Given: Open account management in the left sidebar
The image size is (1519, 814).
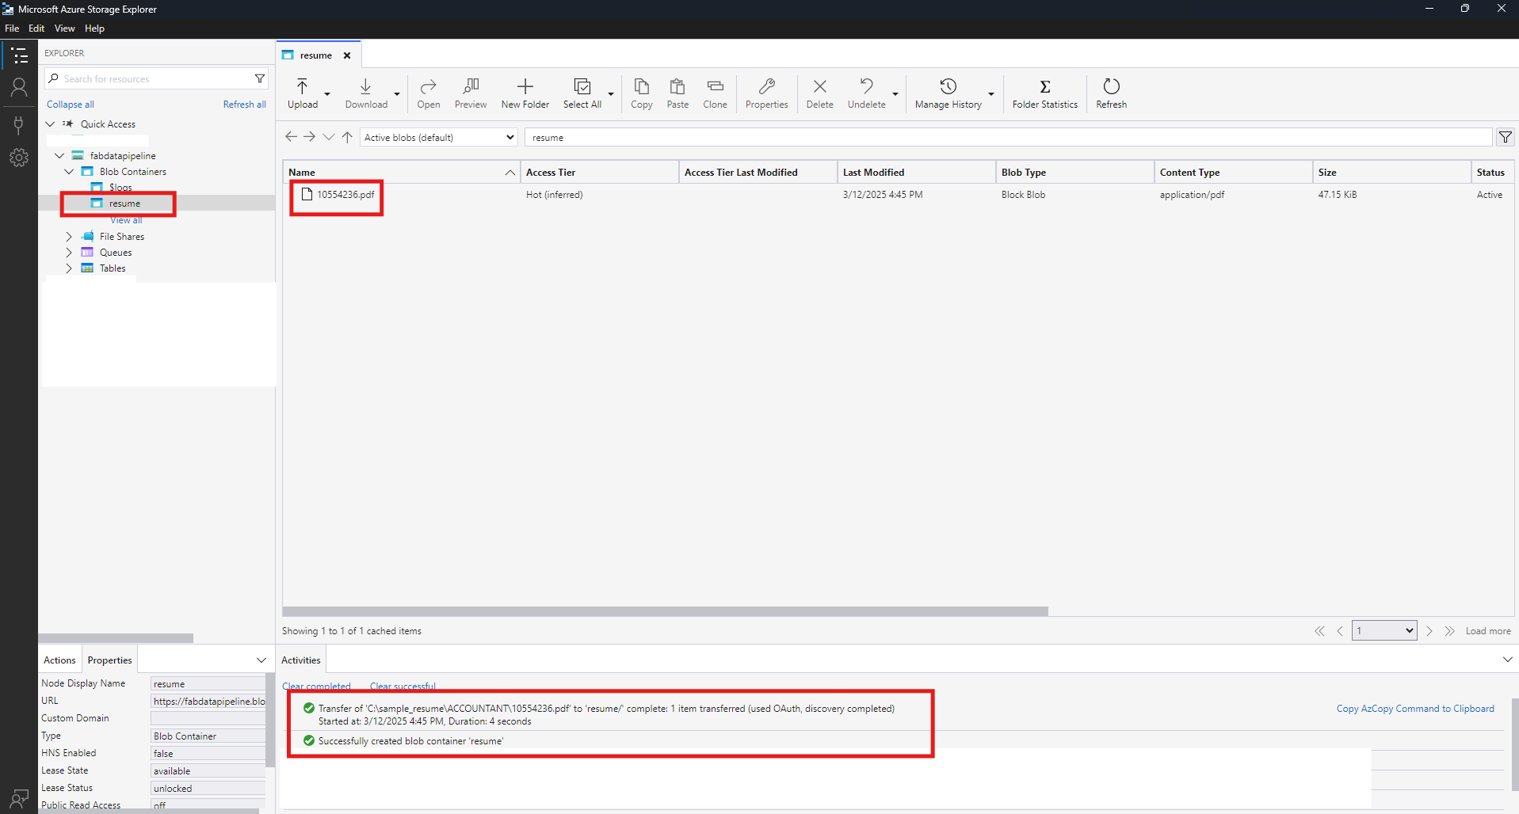Looking at the screenshot, I should [x=18, y=87].
